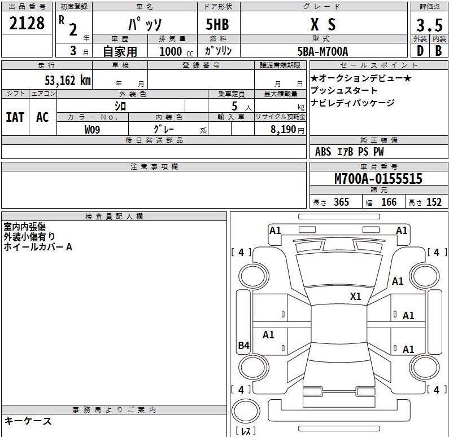Viewport: 449px width, 437px height.
Task: Click lot number 2128
Action: 27,23
